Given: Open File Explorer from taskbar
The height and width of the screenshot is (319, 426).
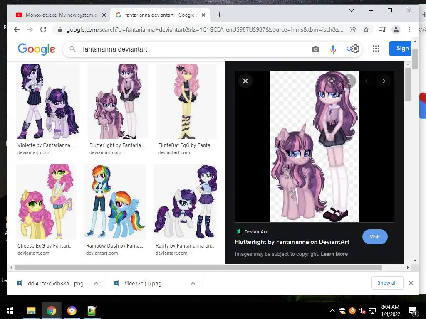Looking at the screenshot, I should tap(31, 311).
